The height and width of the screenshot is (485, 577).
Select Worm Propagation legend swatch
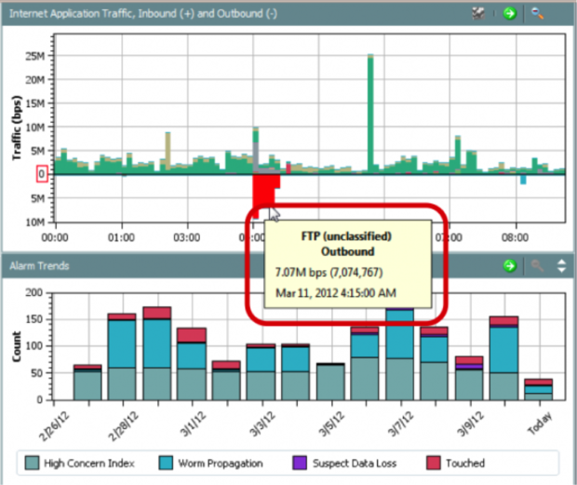(166, 463)
